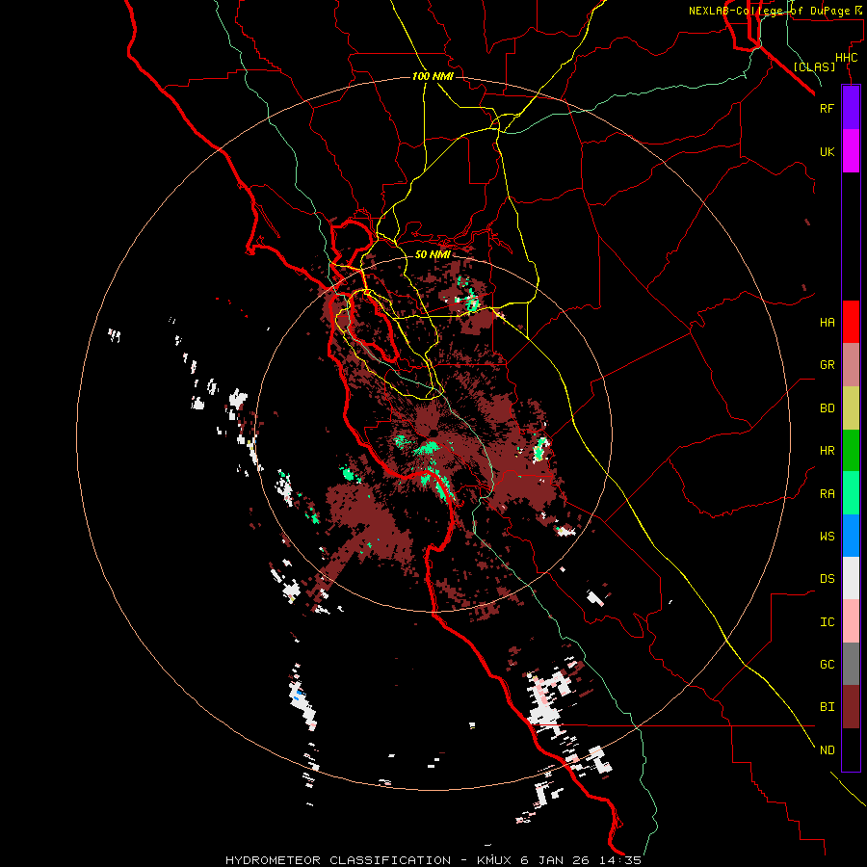Click the IC legend label

(827, 622)
